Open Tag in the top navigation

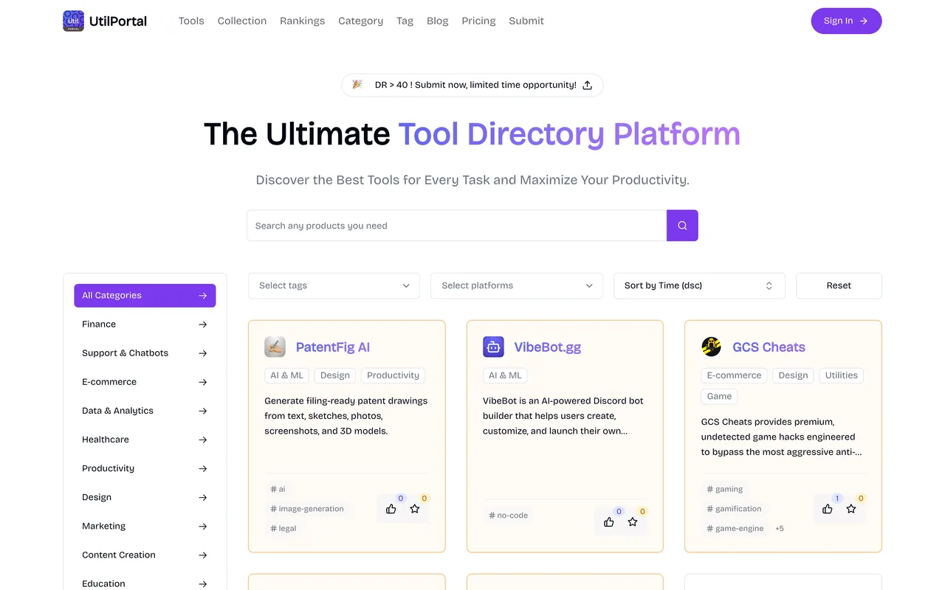[405, 21]
